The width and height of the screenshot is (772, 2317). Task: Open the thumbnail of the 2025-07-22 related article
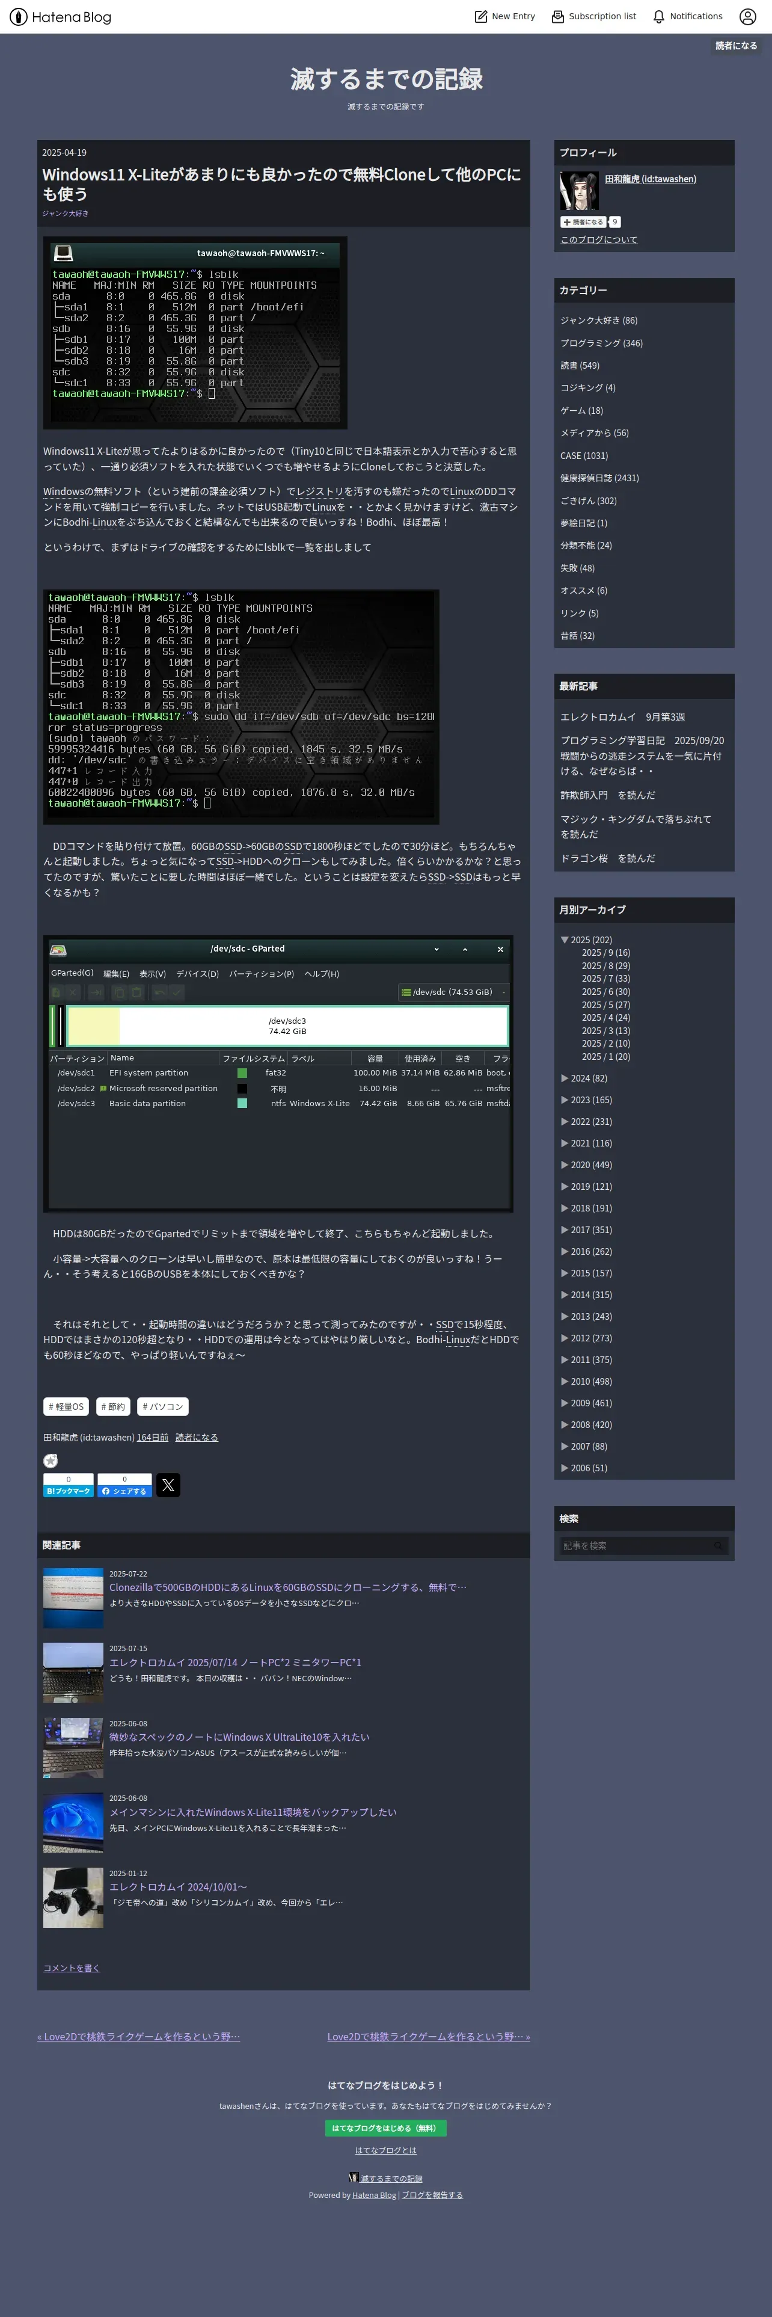point(74,1598)
